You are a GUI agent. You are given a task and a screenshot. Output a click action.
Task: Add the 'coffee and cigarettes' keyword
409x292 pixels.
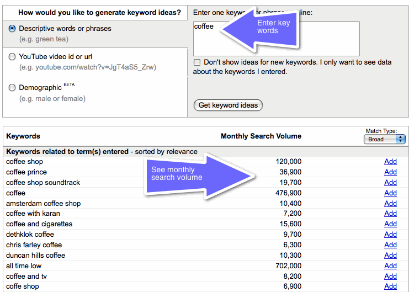click(390, 224)
